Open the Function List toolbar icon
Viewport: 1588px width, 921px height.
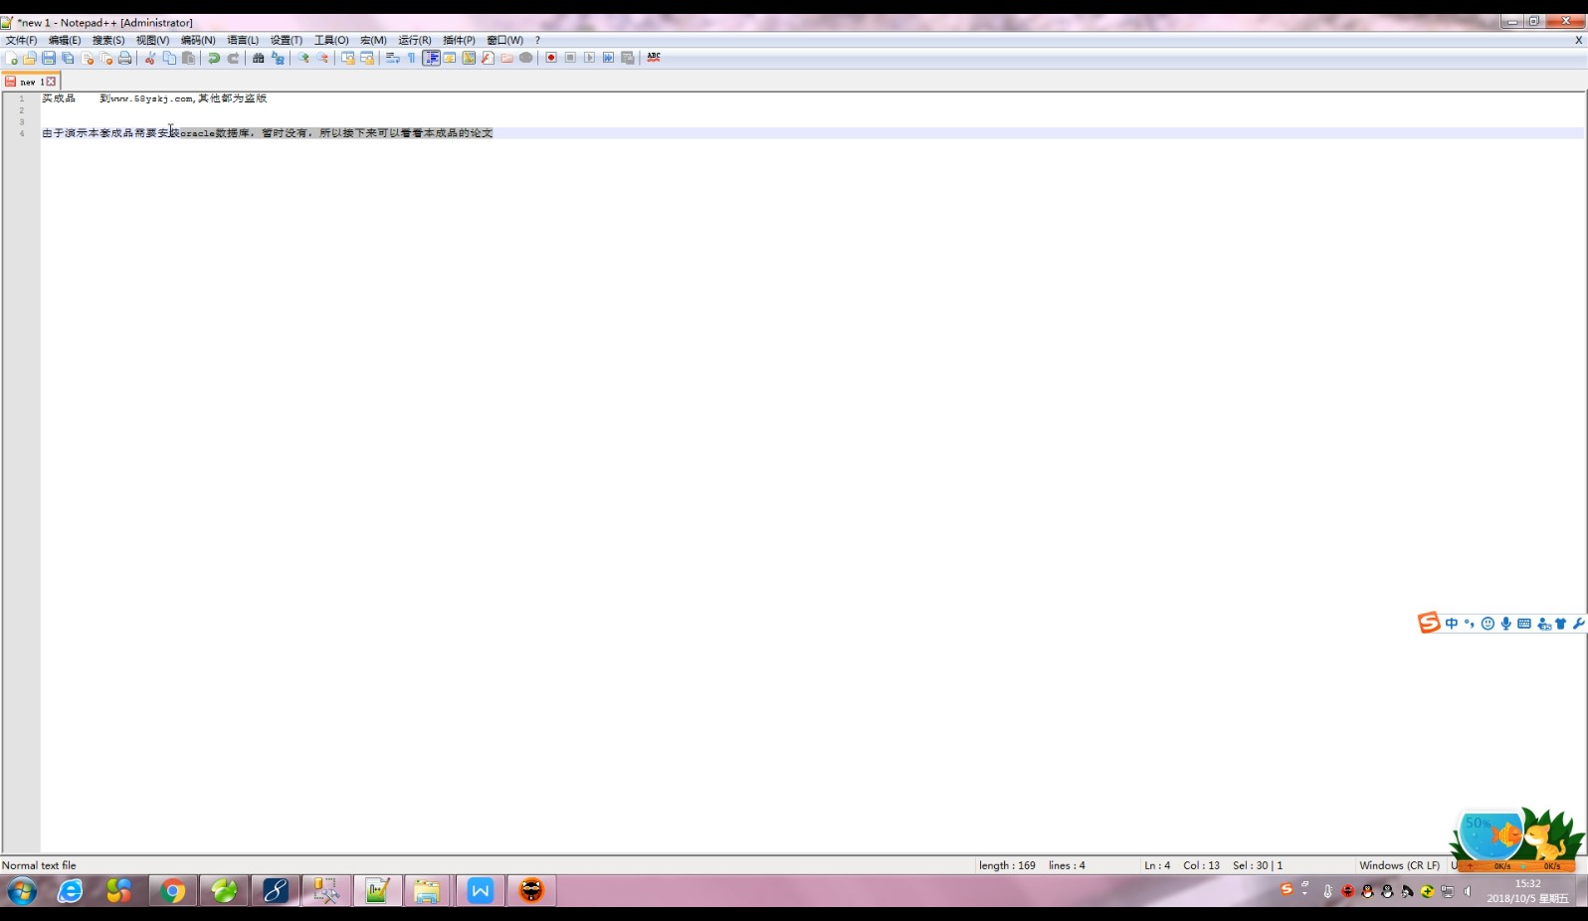tap(488, 58)
